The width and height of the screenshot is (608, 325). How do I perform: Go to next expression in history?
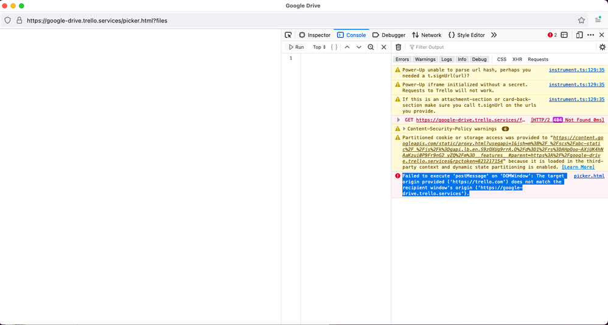click(x=359, y=47)
